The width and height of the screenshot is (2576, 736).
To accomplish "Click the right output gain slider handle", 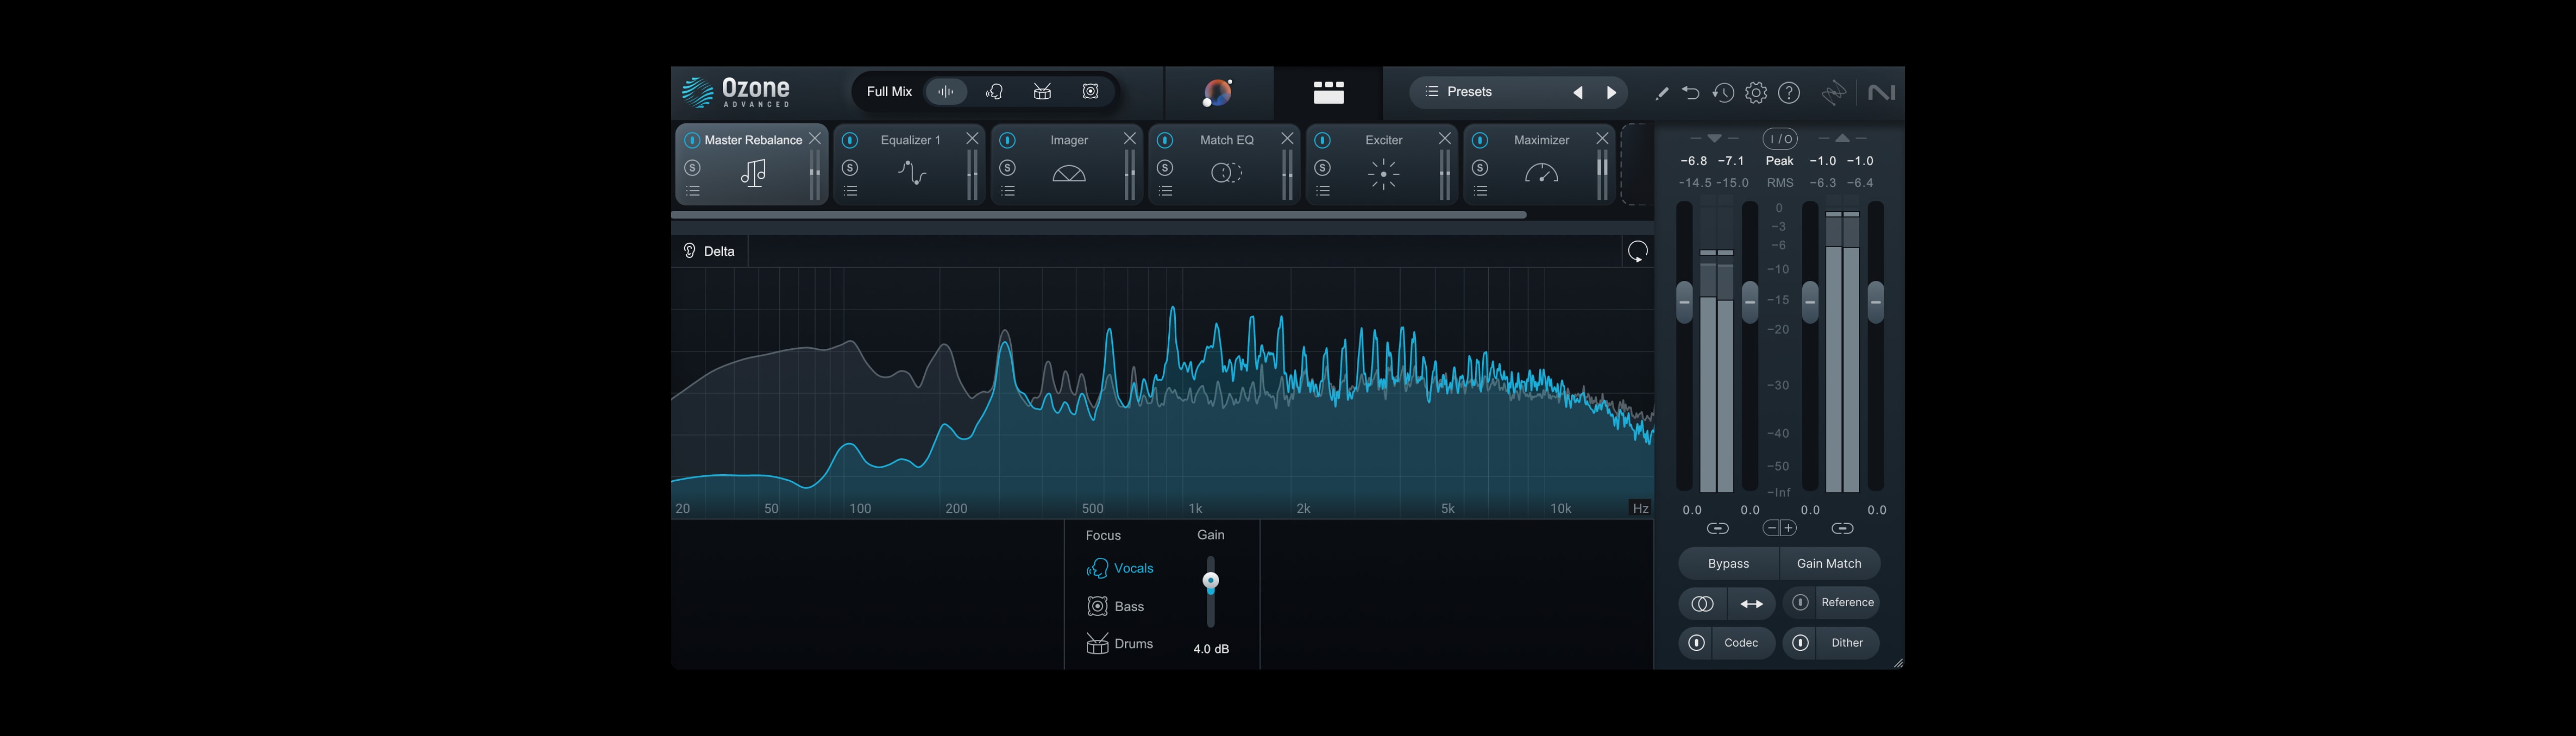I will (x=1875, y=302).
